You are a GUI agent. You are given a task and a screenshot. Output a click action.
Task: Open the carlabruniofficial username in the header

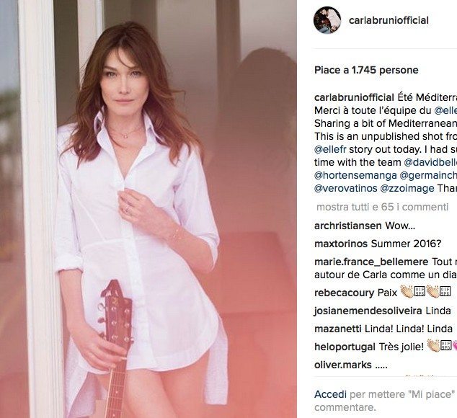point(389,20)
